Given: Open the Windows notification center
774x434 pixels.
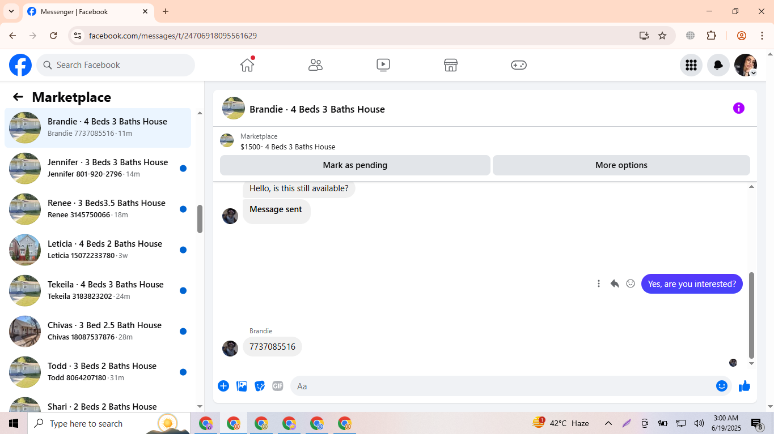Looking at the screenshot, I should tap(757, 423).
